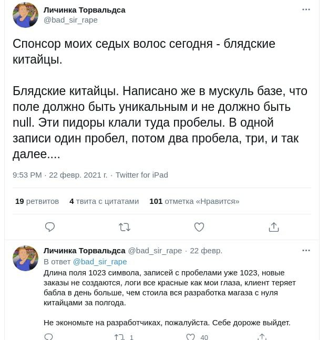Open reply tweet author avatar
The height and width of the screenshot is (340, 328).
[x=25, y=258]
